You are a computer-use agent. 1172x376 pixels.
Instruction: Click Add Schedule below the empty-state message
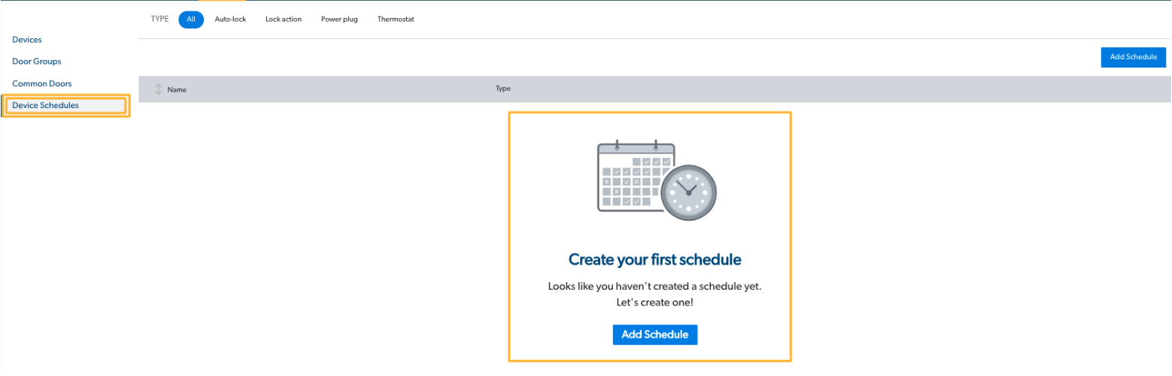pyautogui.click(x=655, y=335)
